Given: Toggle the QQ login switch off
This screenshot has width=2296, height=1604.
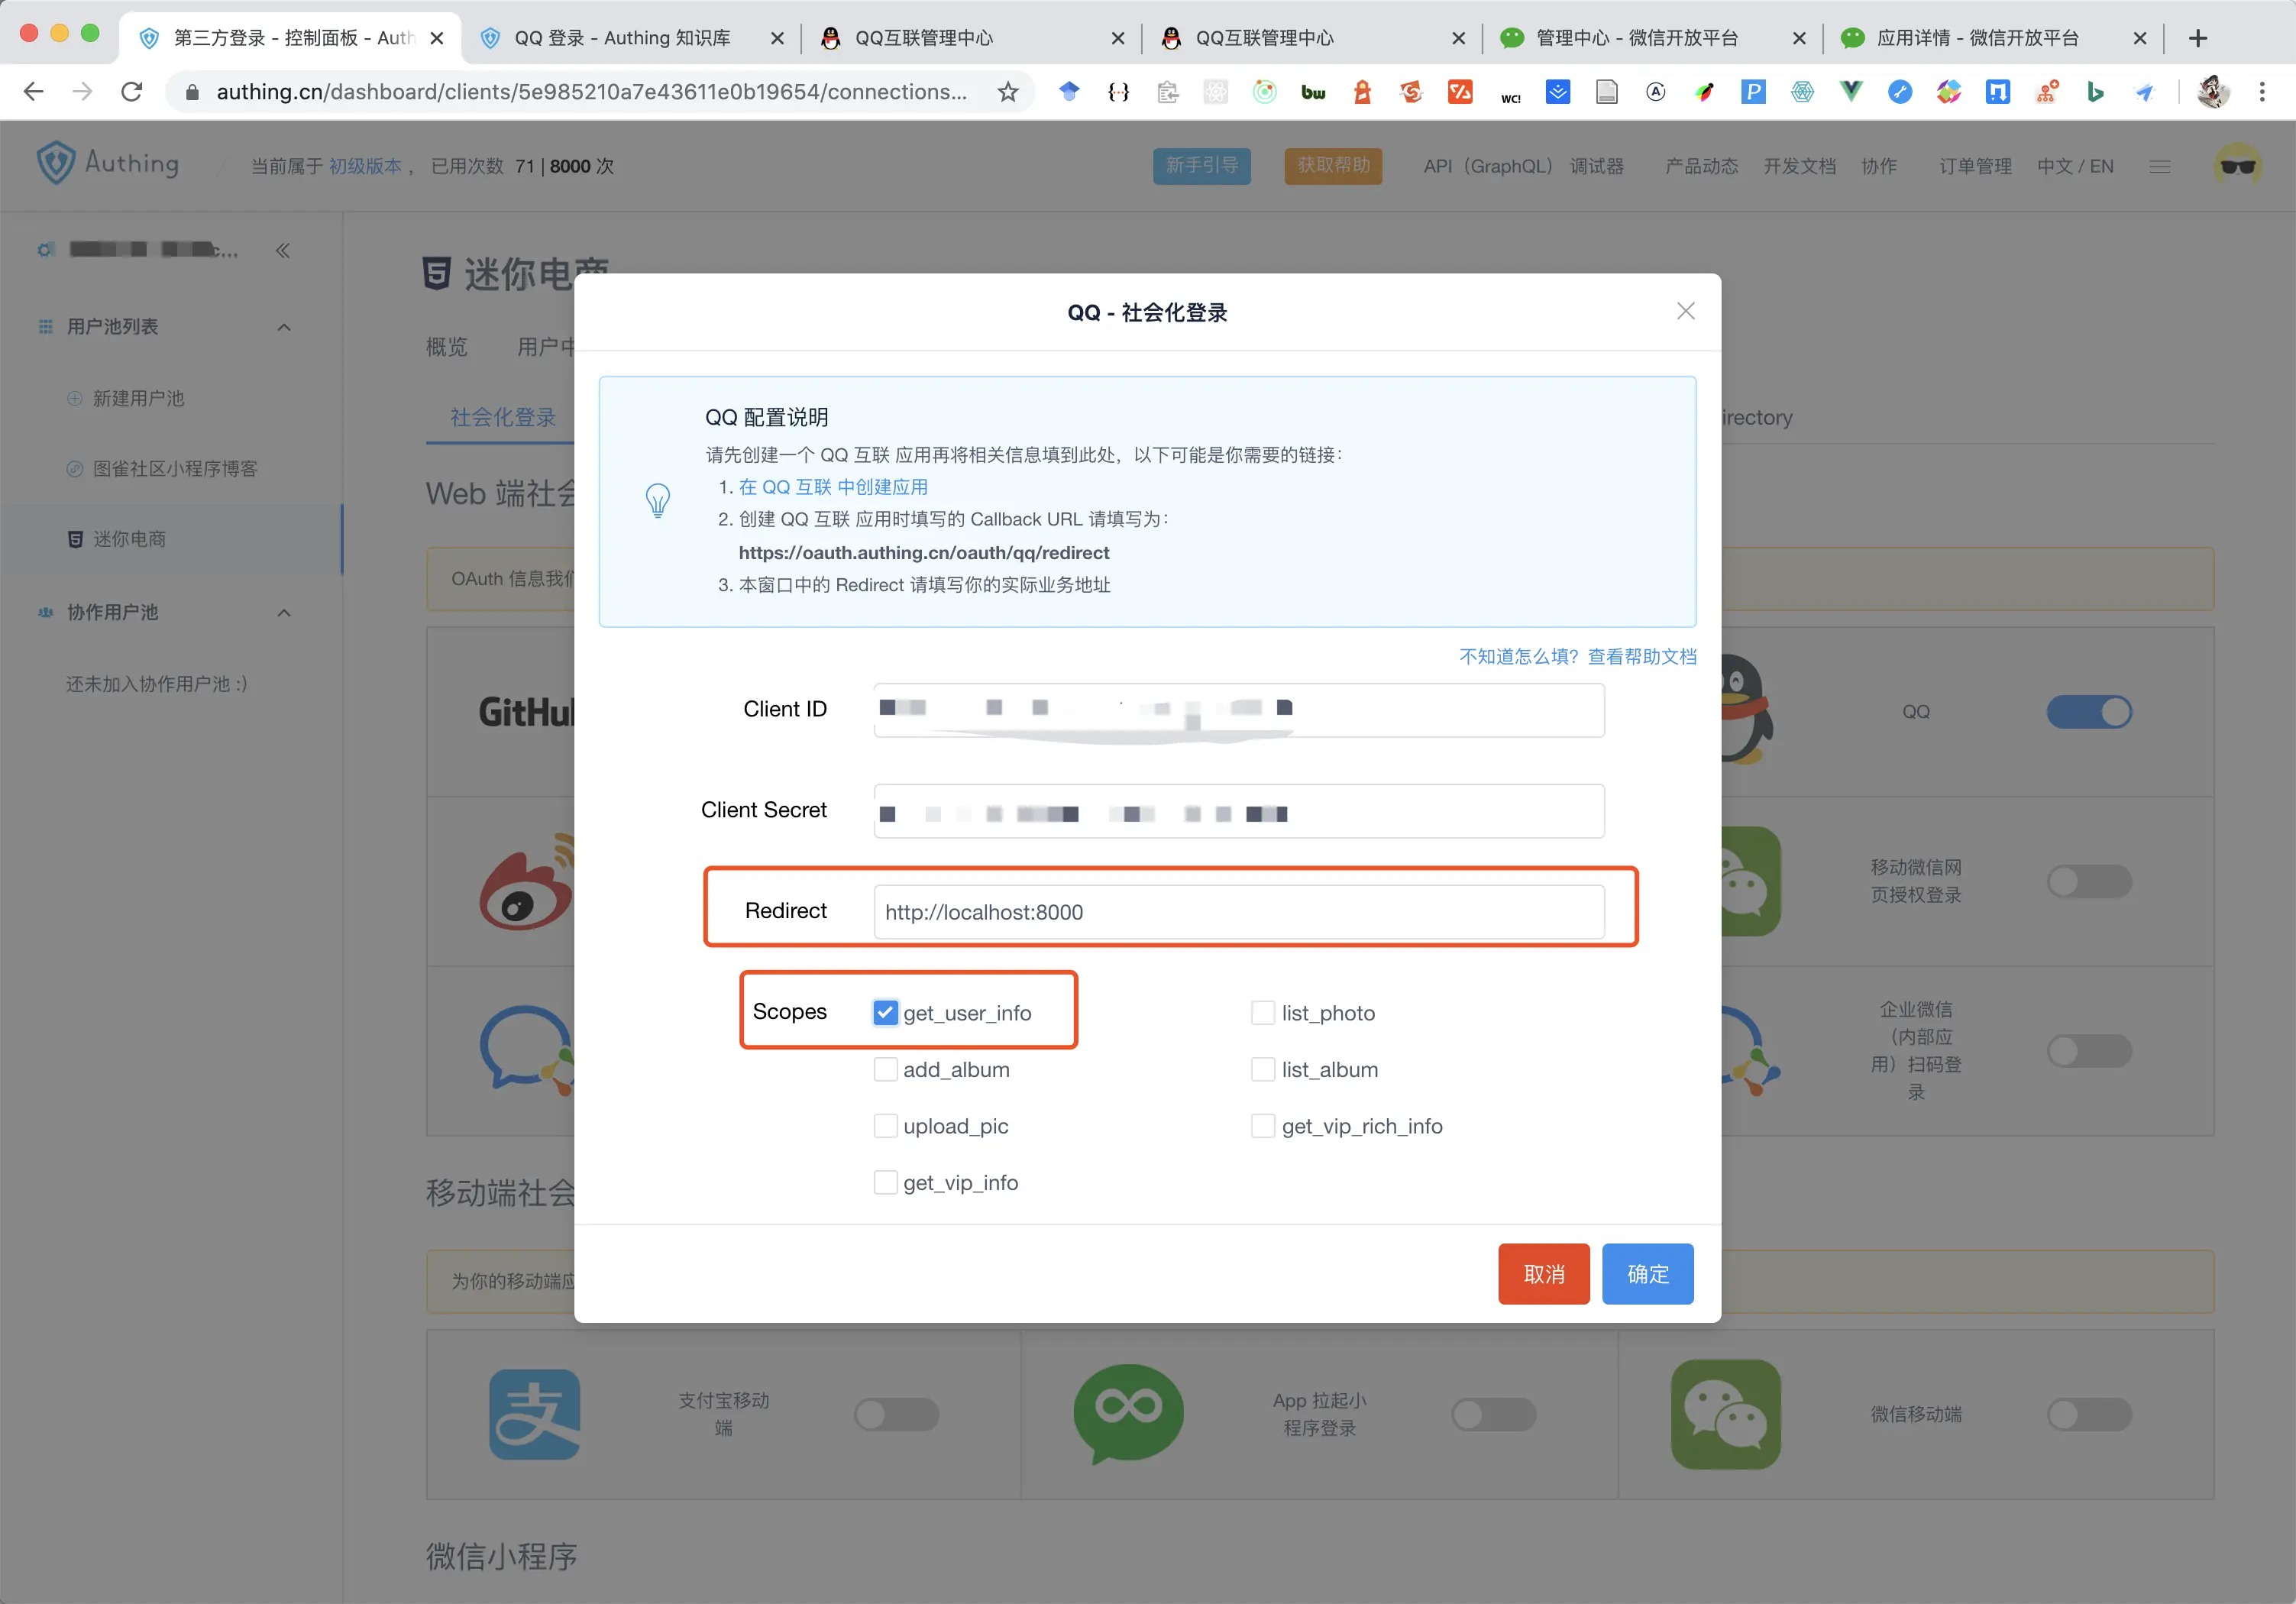Looking at the screenshot, I should pyautogui.click(x=2089, y=712).
